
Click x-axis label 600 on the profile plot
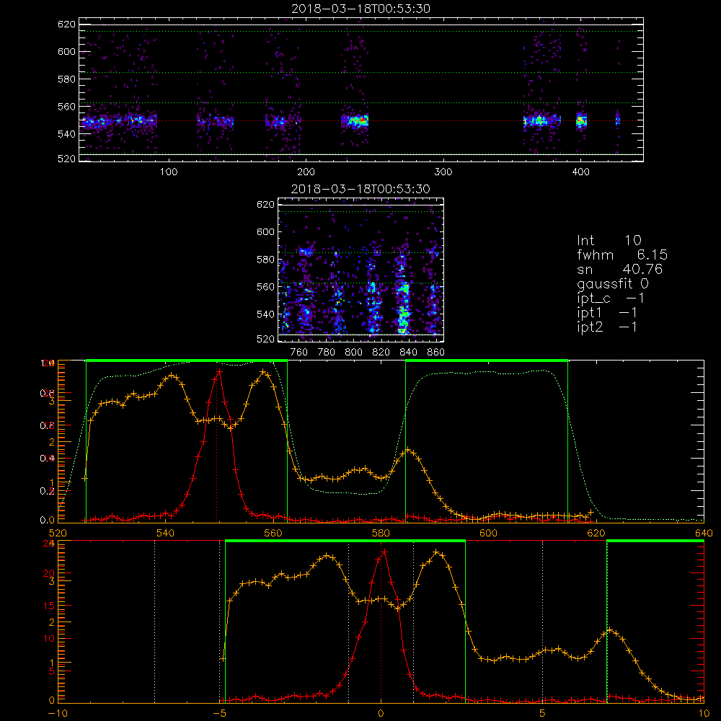pos(488,533)
